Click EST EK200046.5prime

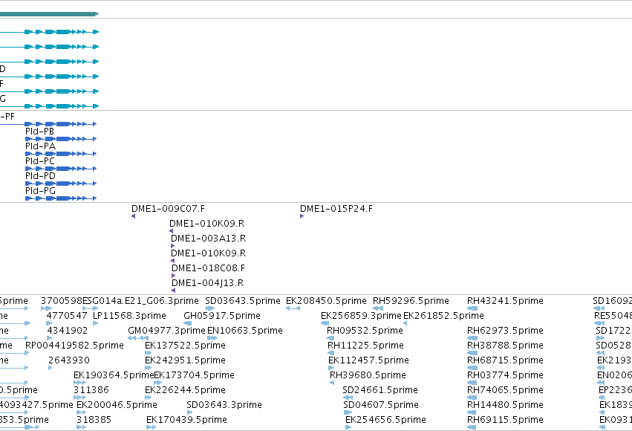coord(117,405)
